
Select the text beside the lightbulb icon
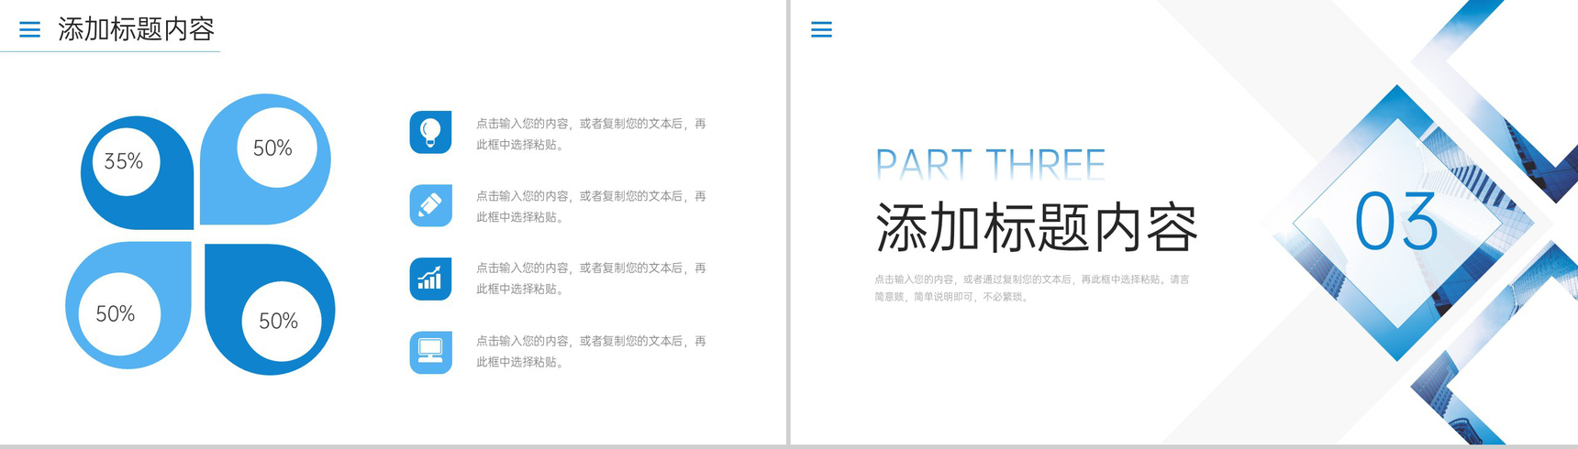[x=591, y=134]
